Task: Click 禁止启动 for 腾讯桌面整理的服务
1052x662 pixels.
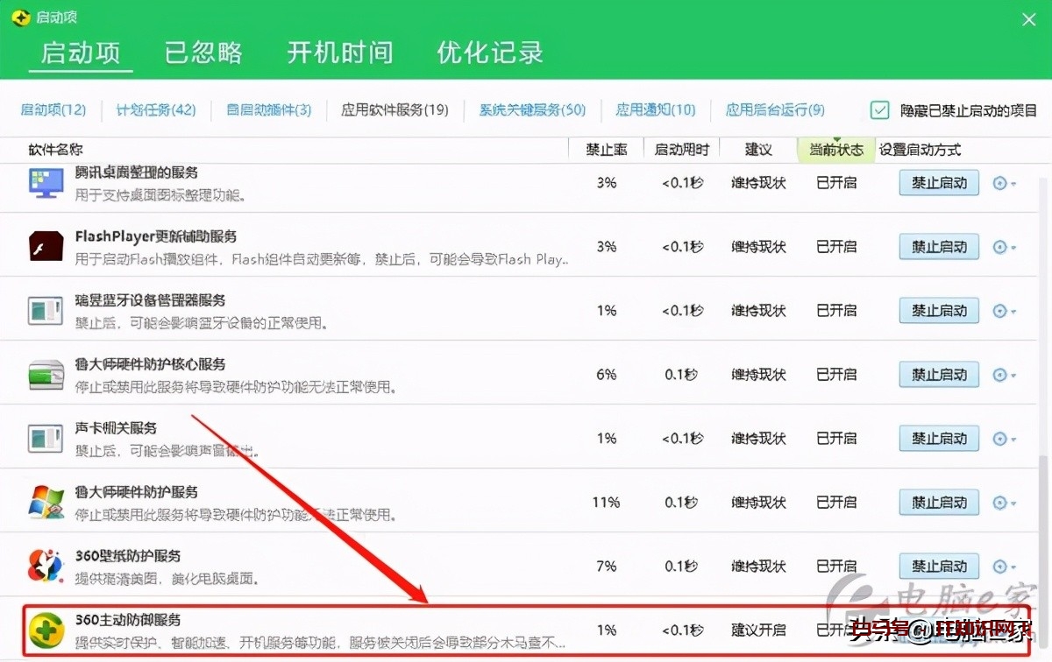Action: [x=938, y=182]
